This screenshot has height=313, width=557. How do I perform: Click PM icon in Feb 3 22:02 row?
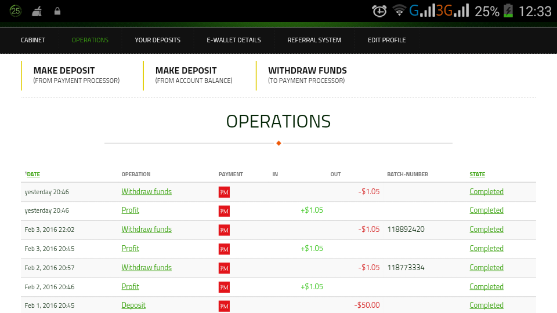224,230
